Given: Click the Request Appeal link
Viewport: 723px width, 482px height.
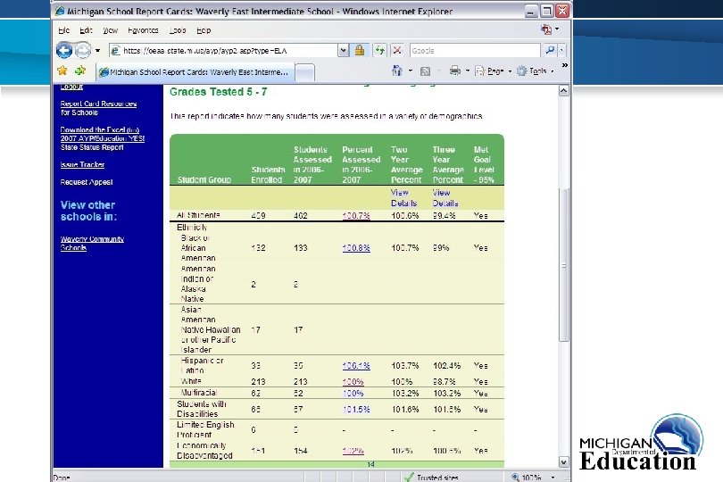Looking at the screenshot, I should pos(87,182).
